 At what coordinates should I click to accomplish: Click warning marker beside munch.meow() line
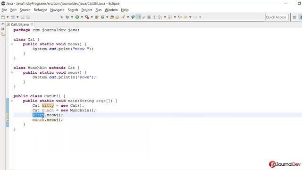(x=8, y=119)
